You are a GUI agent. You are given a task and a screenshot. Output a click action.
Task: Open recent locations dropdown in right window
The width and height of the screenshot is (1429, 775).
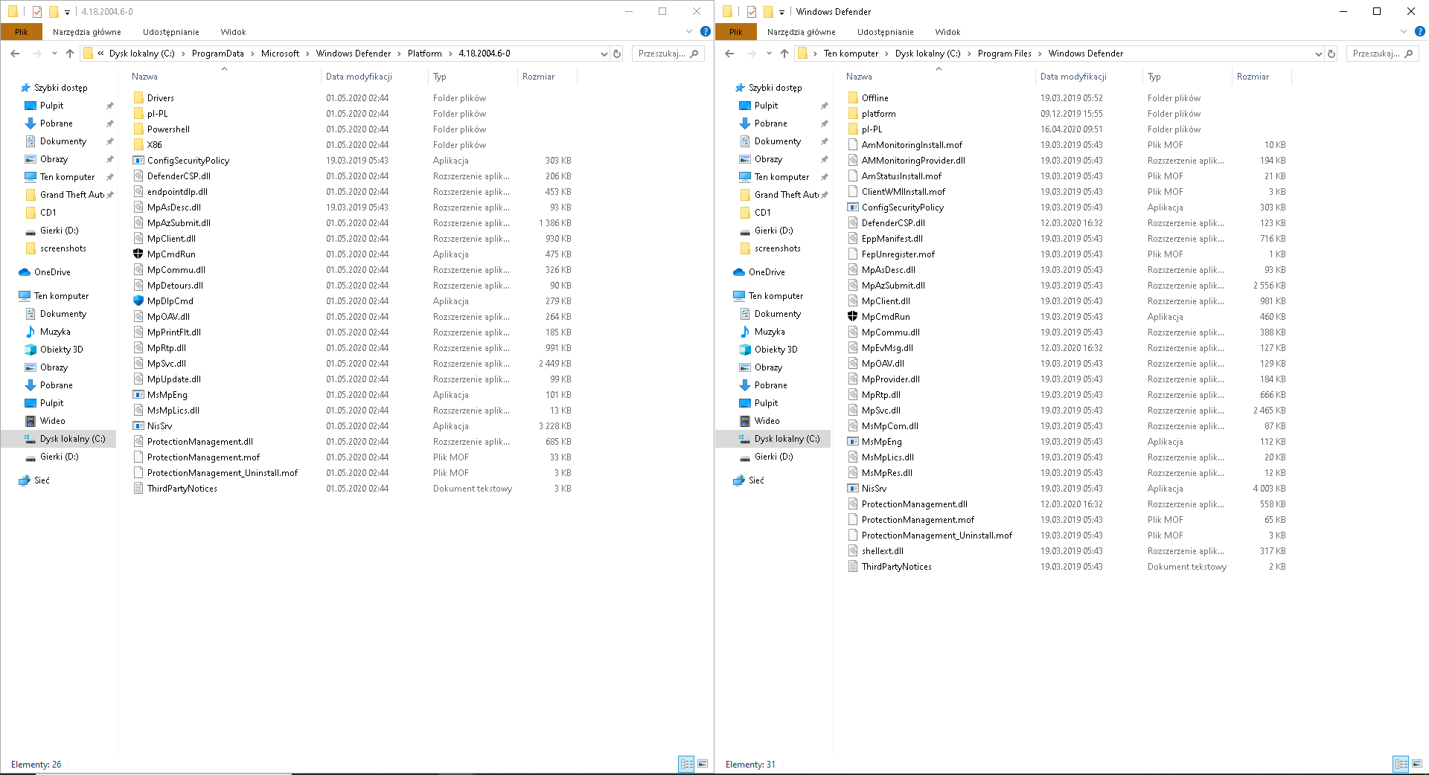click(769, 54)
